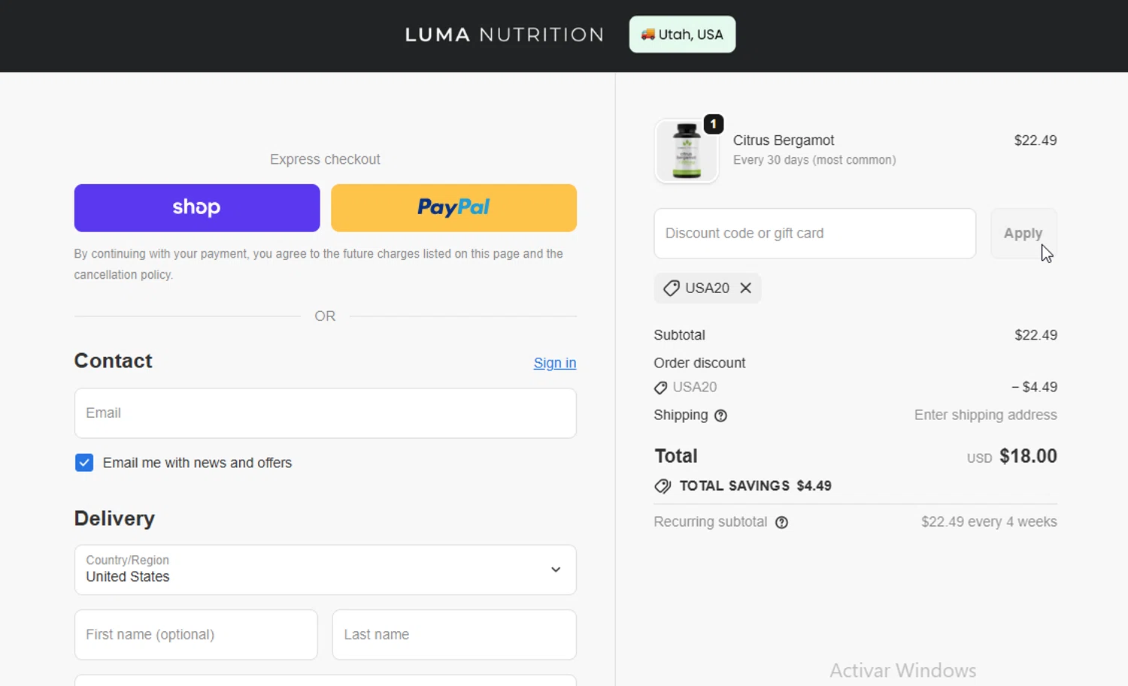
Task: Open the Country/Region dropdown
Action: 325,570
